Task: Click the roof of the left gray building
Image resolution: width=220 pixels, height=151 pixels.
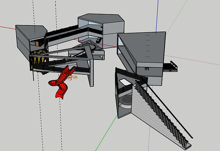Action: (x=32, y=32)
